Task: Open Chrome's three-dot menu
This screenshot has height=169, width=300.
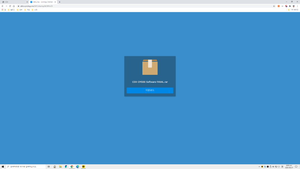Action: [297, 6]
